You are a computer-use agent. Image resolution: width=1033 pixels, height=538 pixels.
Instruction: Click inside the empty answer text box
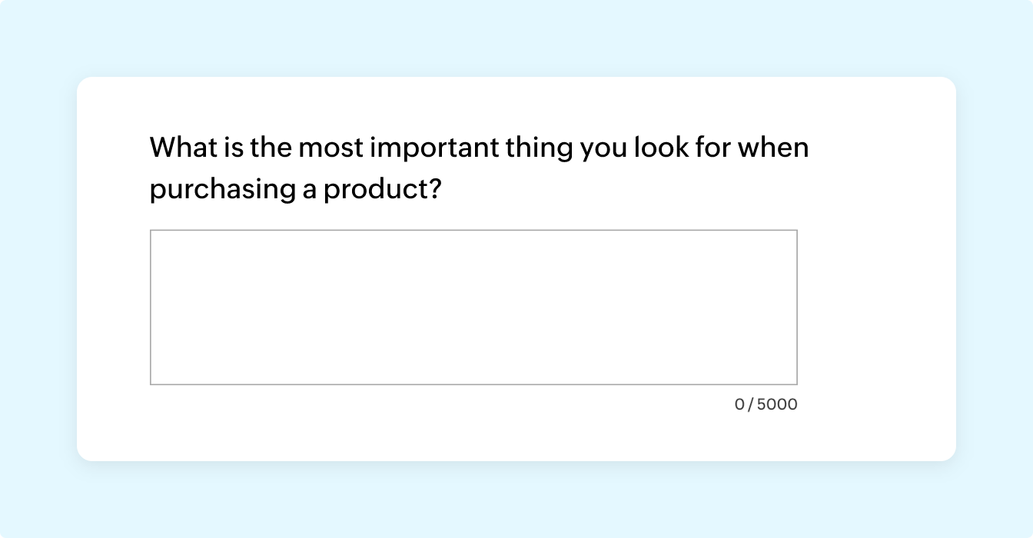point(473,307)
